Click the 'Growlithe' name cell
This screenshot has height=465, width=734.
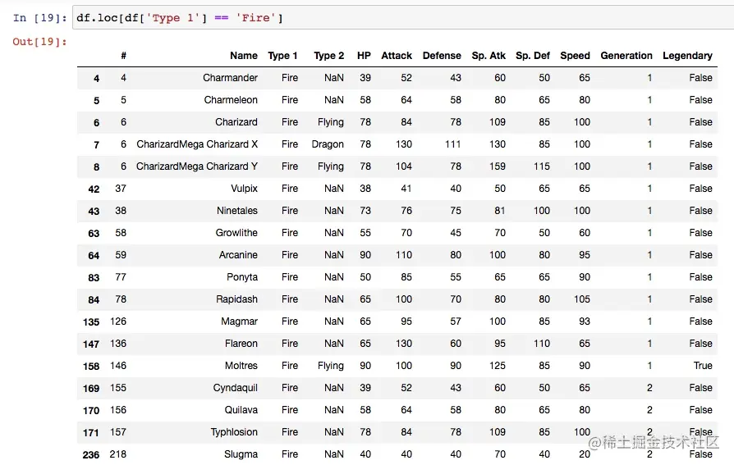[x=236, y=233]
